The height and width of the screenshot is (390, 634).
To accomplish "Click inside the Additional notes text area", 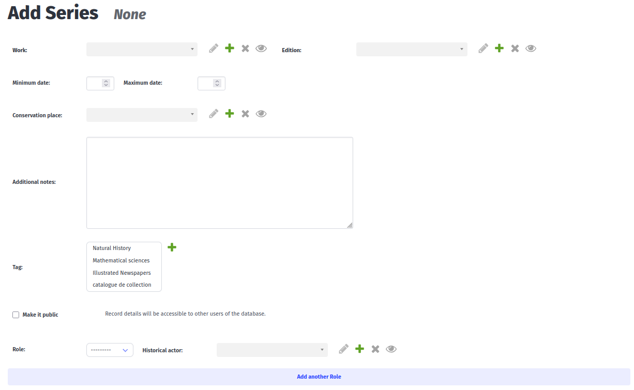I will coord(219,182).
